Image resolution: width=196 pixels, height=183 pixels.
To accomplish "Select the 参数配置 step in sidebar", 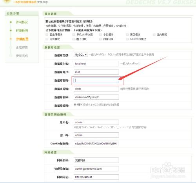I will coord(22,39).
